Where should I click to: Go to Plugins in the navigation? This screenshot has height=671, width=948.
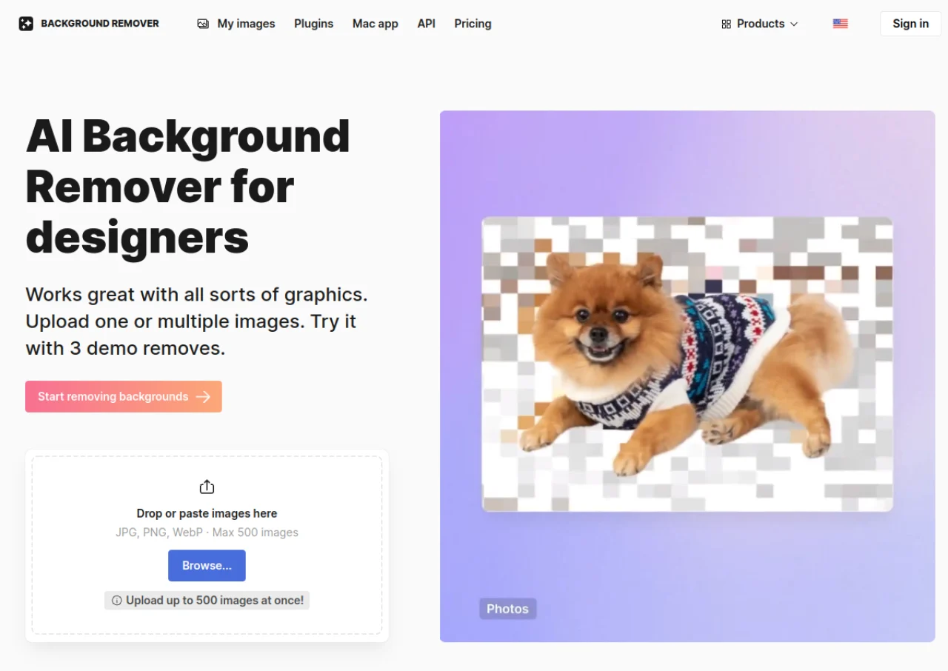coord(314,24)
